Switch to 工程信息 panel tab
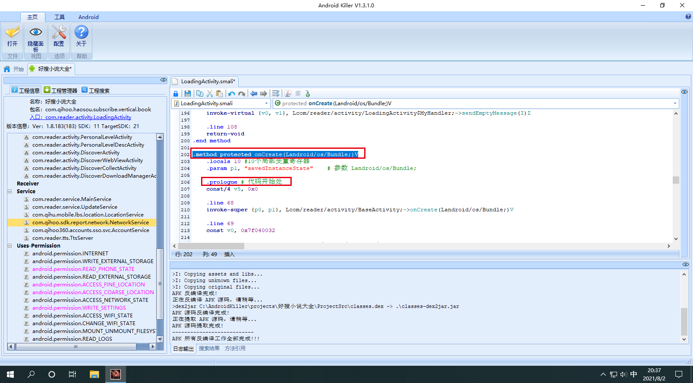The image size is (693, 383). (25, 91)
